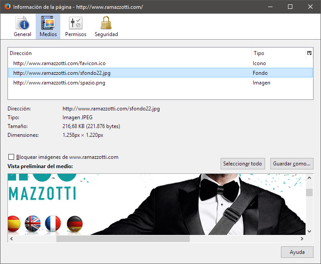Minimize the page info window
The height and width of the screenshot is (264, 321).
270,7
